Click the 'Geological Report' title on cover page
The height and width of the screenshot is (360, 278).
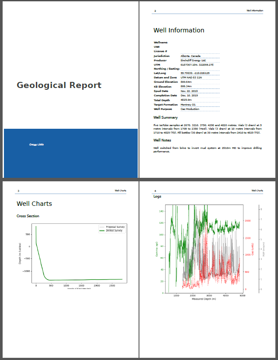coord(59,85)
